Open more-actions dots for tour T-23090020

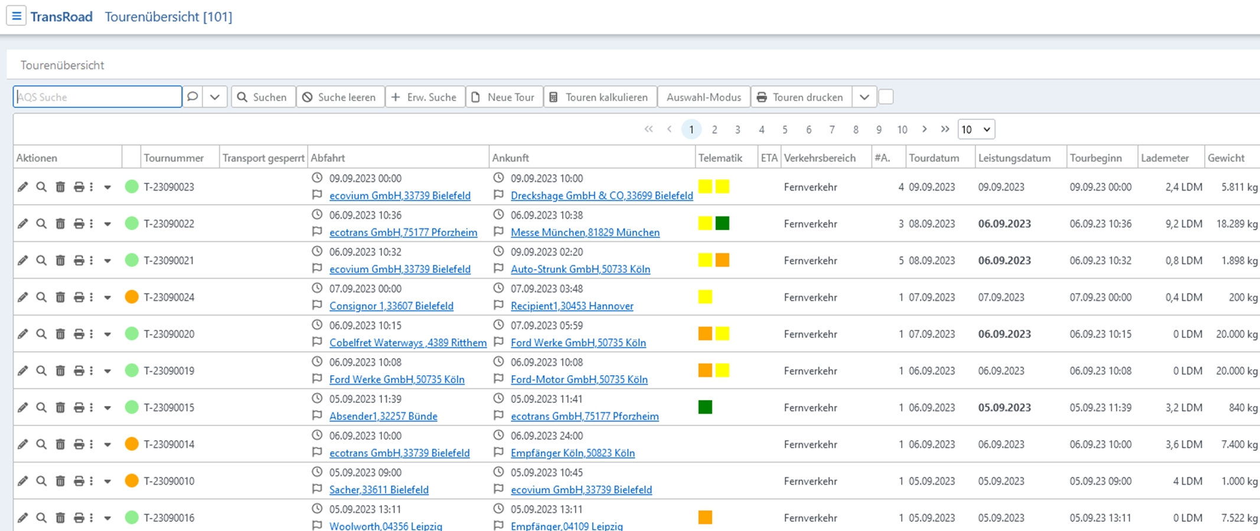click(92, 334)
